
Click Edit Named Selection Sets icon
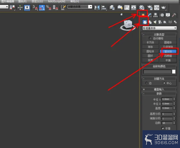click(x=63, y=8)
